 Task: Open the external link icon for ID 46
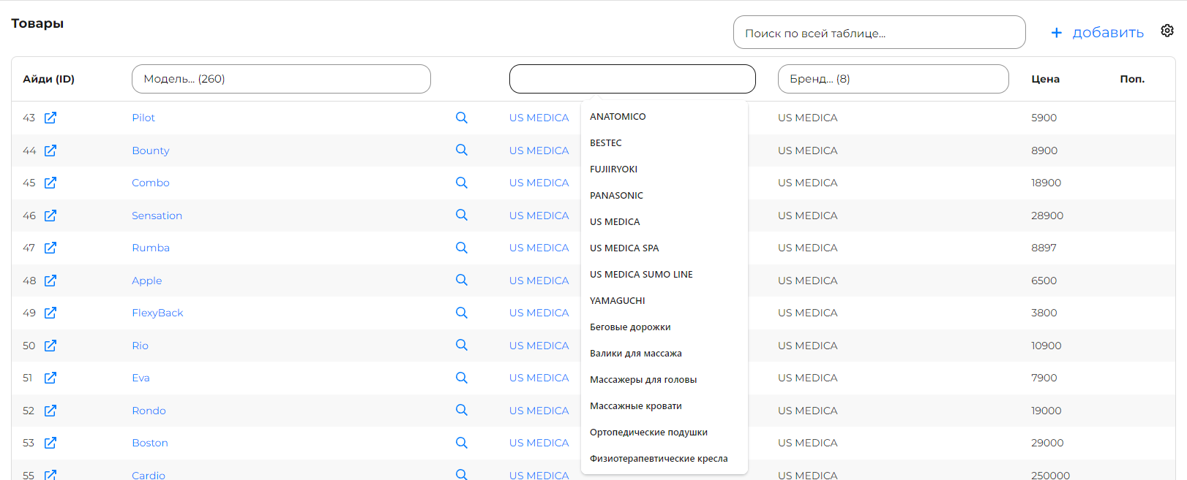tap(50, 216)
